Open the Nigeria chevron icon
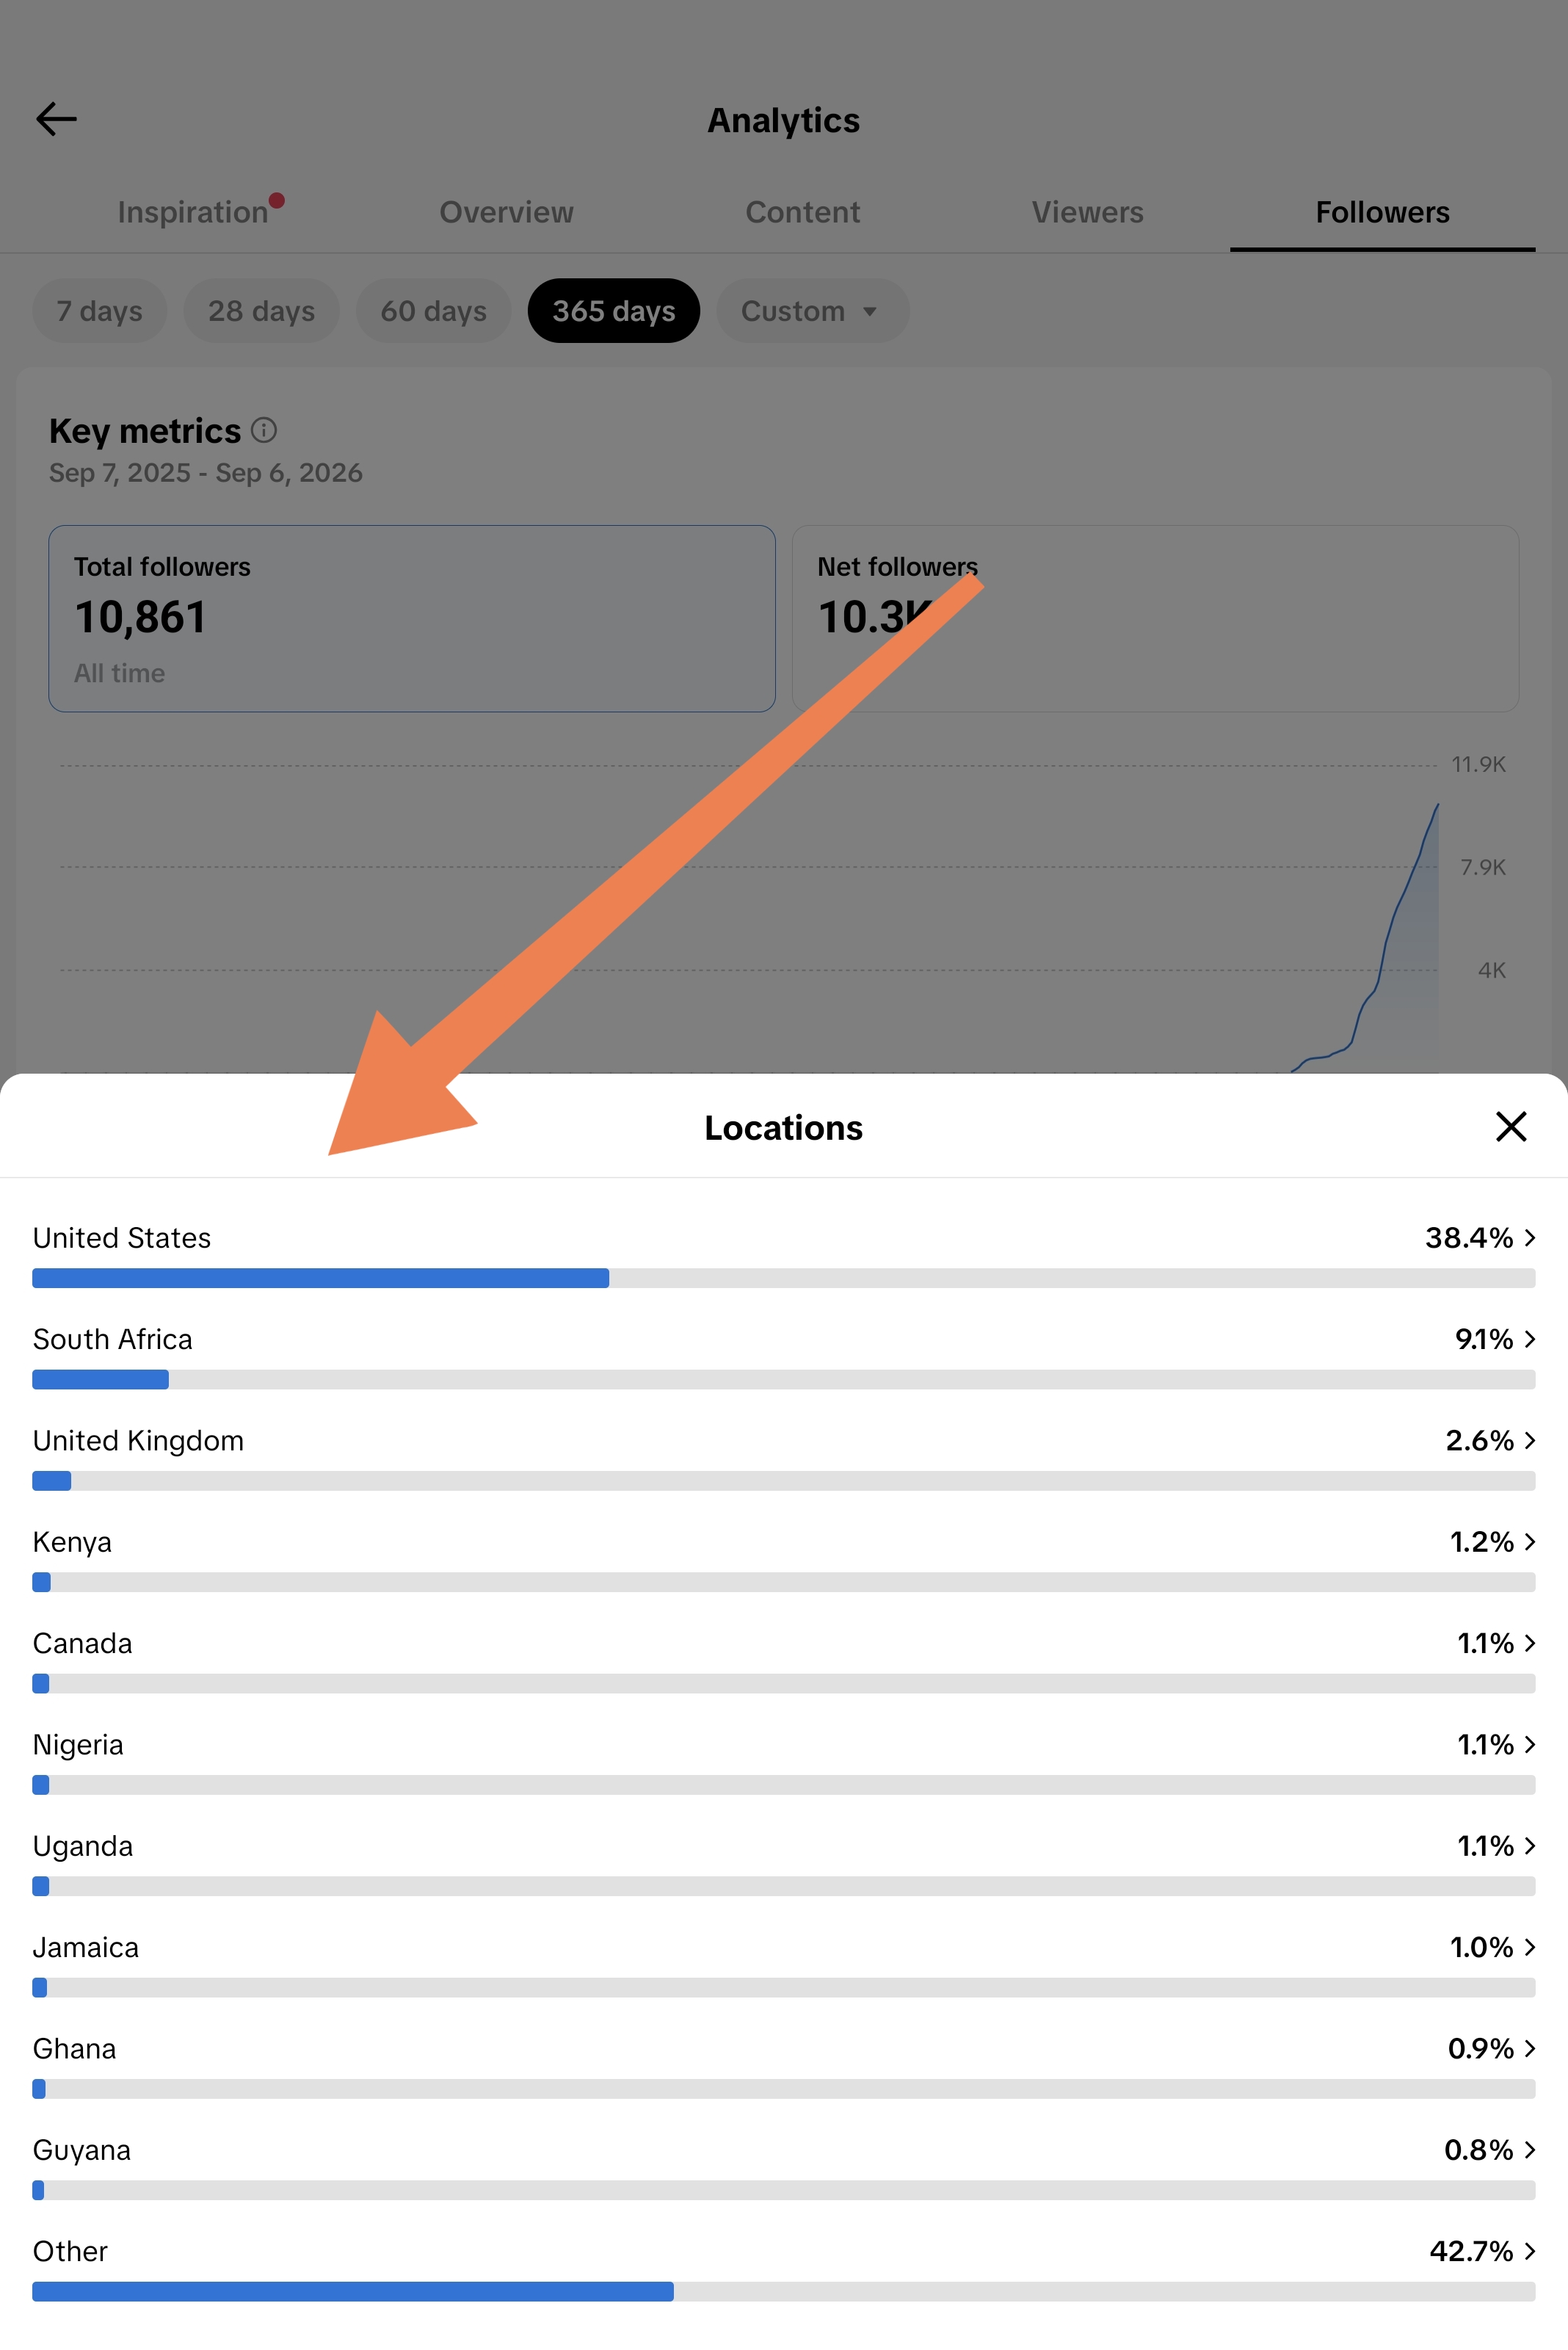Screen dimensions: 1568x2350 click(x=1529, y=1745)
